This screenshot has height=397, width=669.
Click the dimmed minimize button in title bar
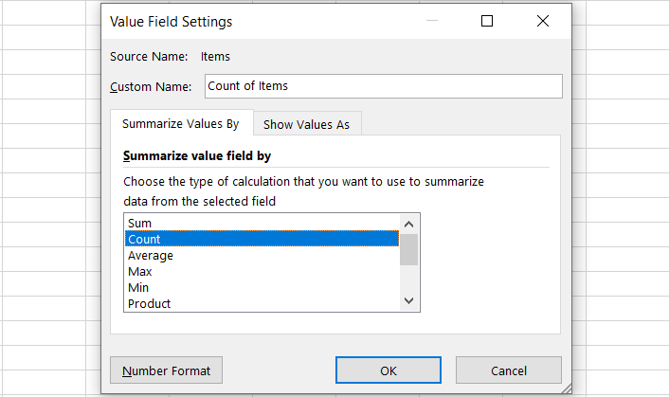point(432,21)
